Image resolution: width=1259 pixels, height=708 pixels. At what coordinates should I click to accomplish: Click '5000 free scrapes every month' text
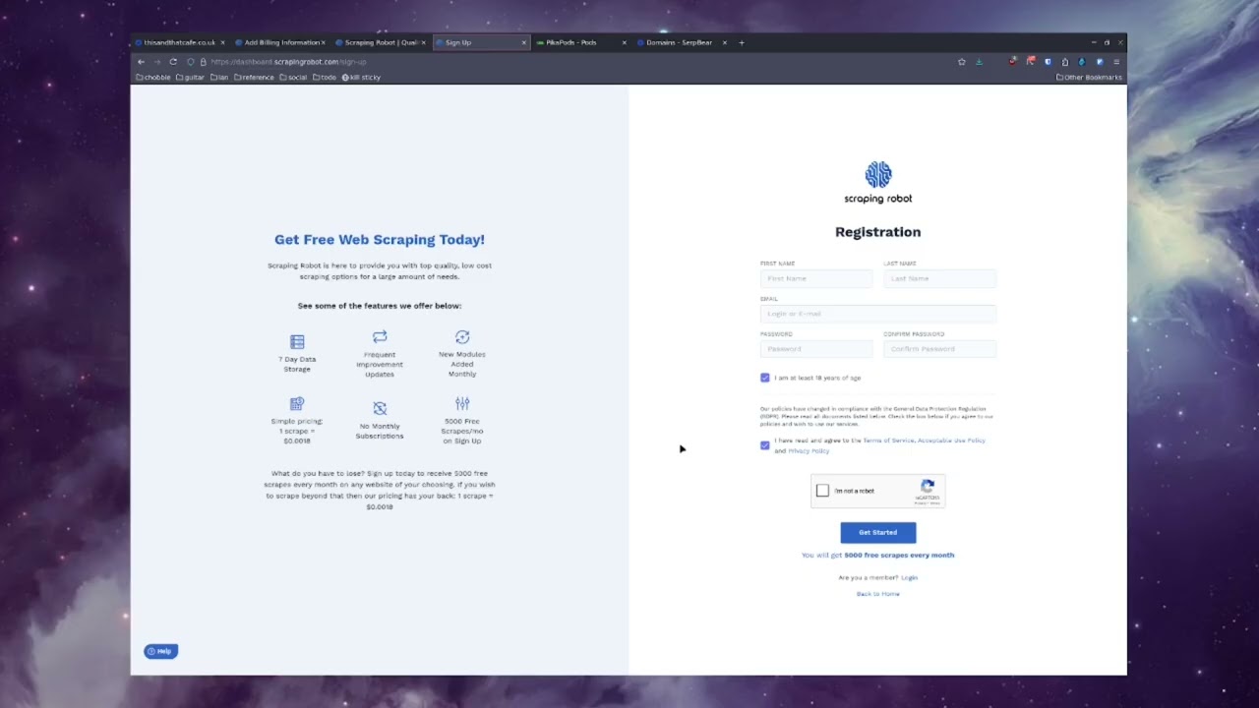[899, 555]
